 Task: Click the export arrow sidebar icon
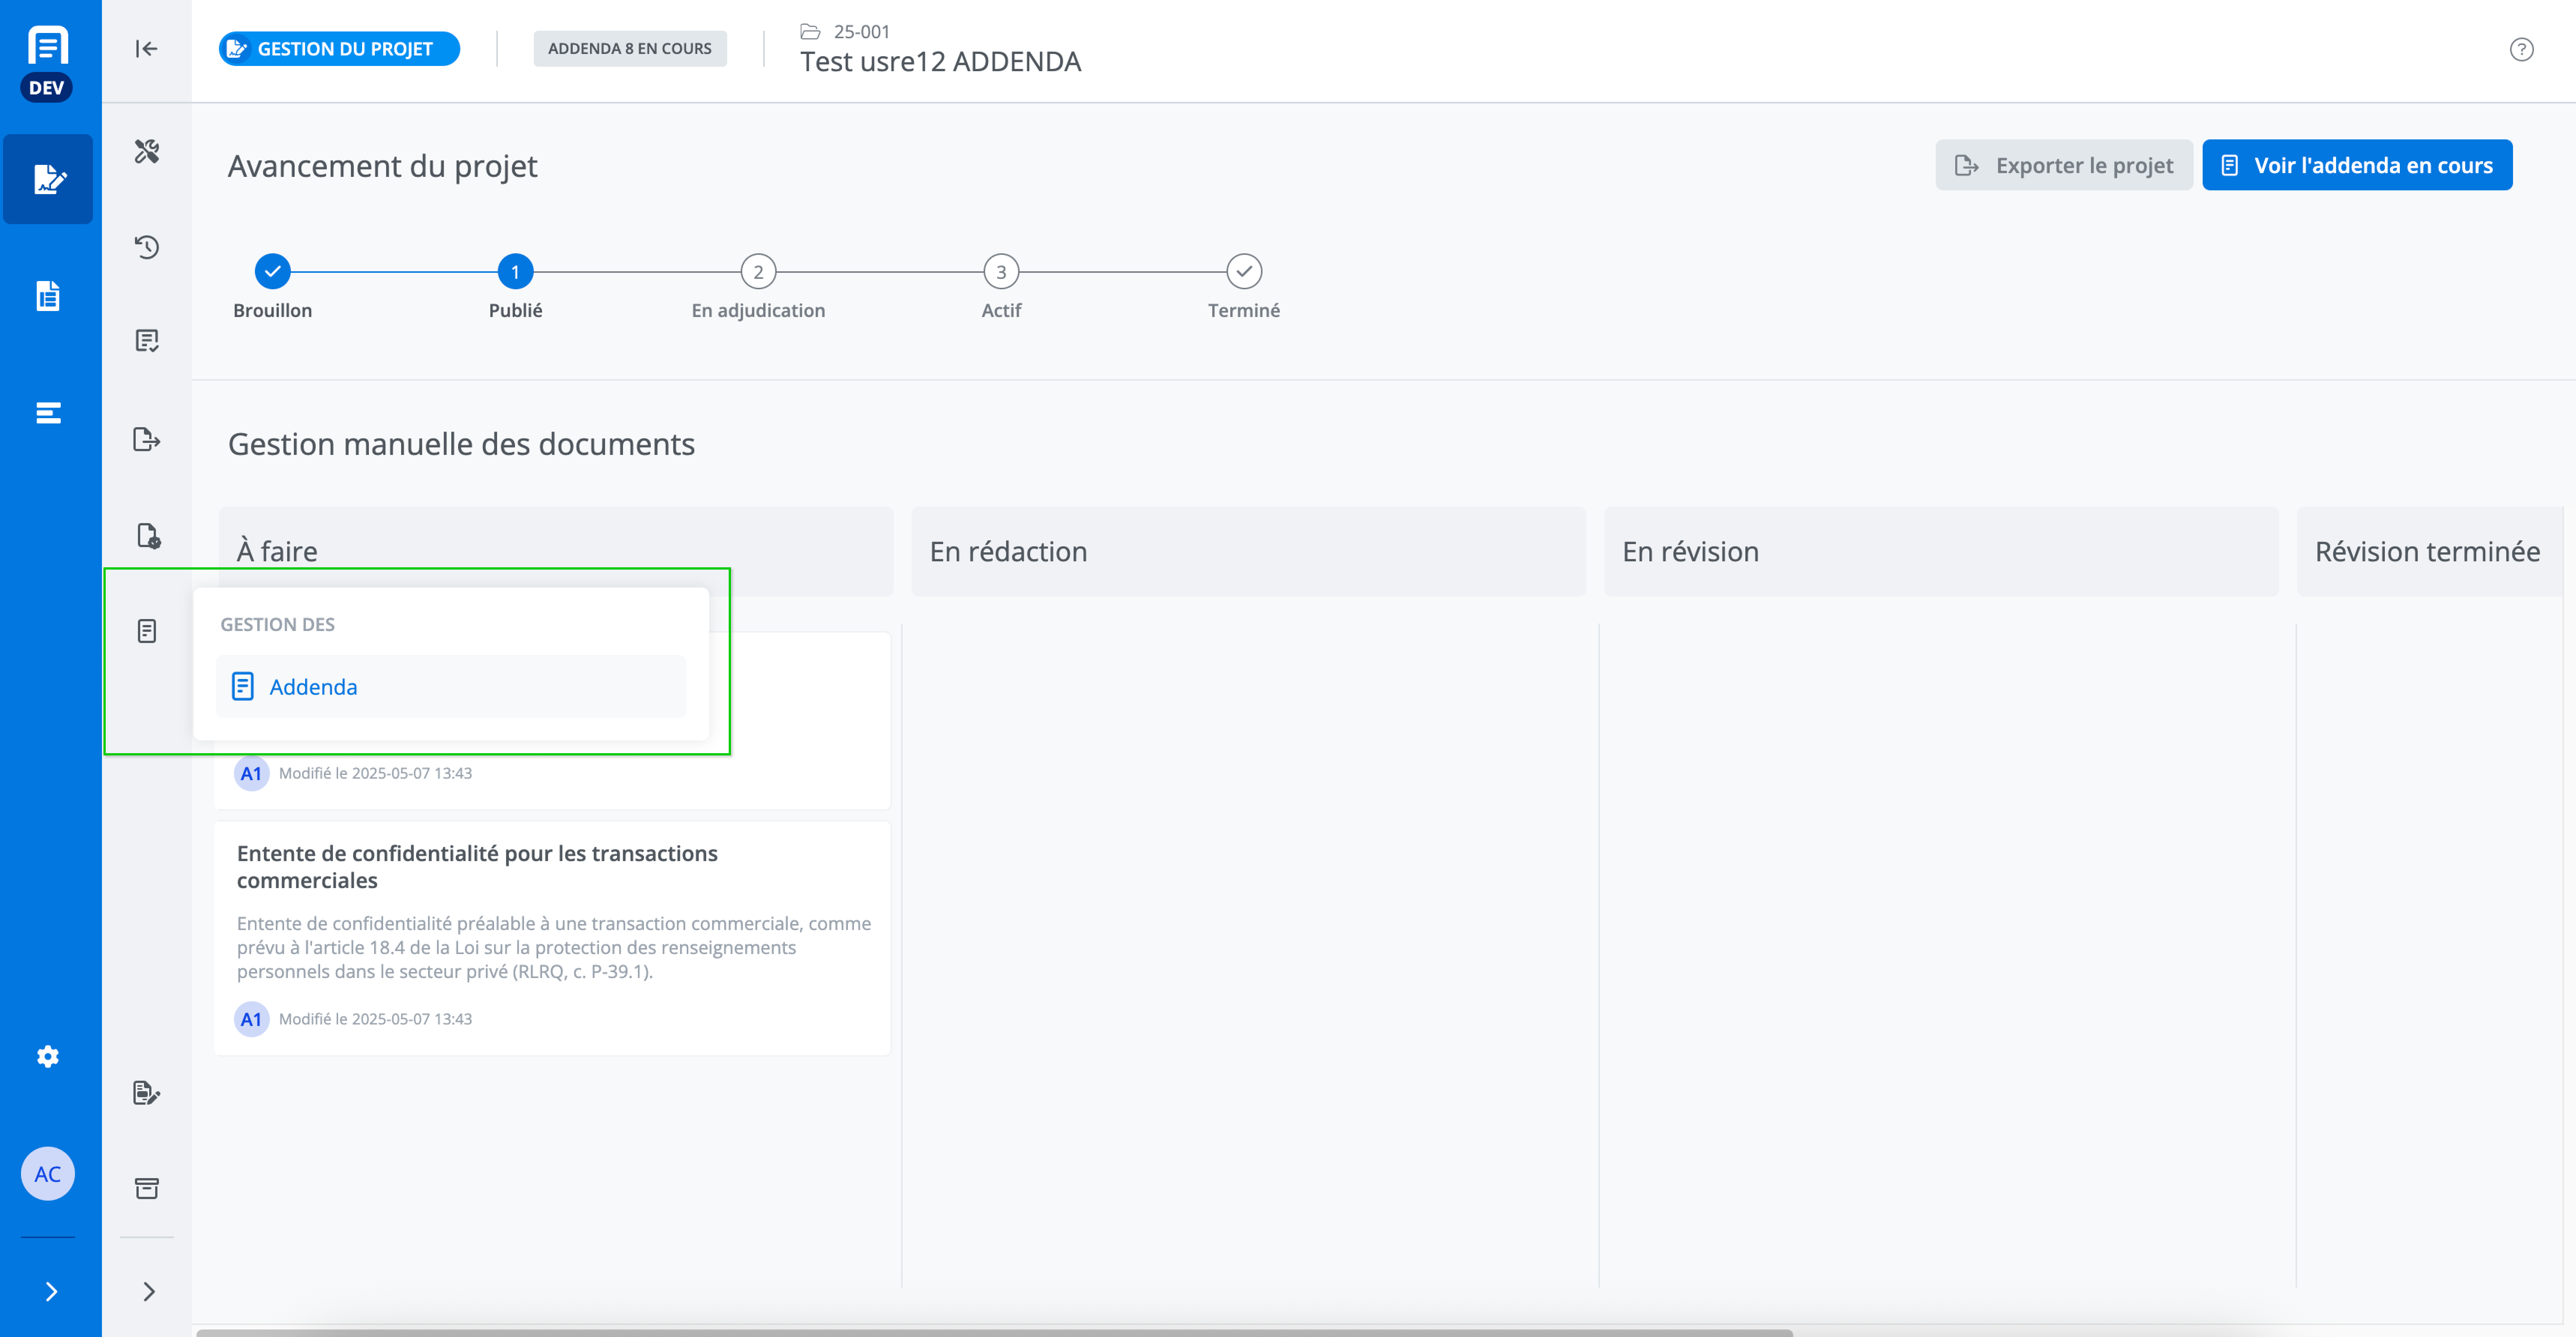tap(147, 439)
